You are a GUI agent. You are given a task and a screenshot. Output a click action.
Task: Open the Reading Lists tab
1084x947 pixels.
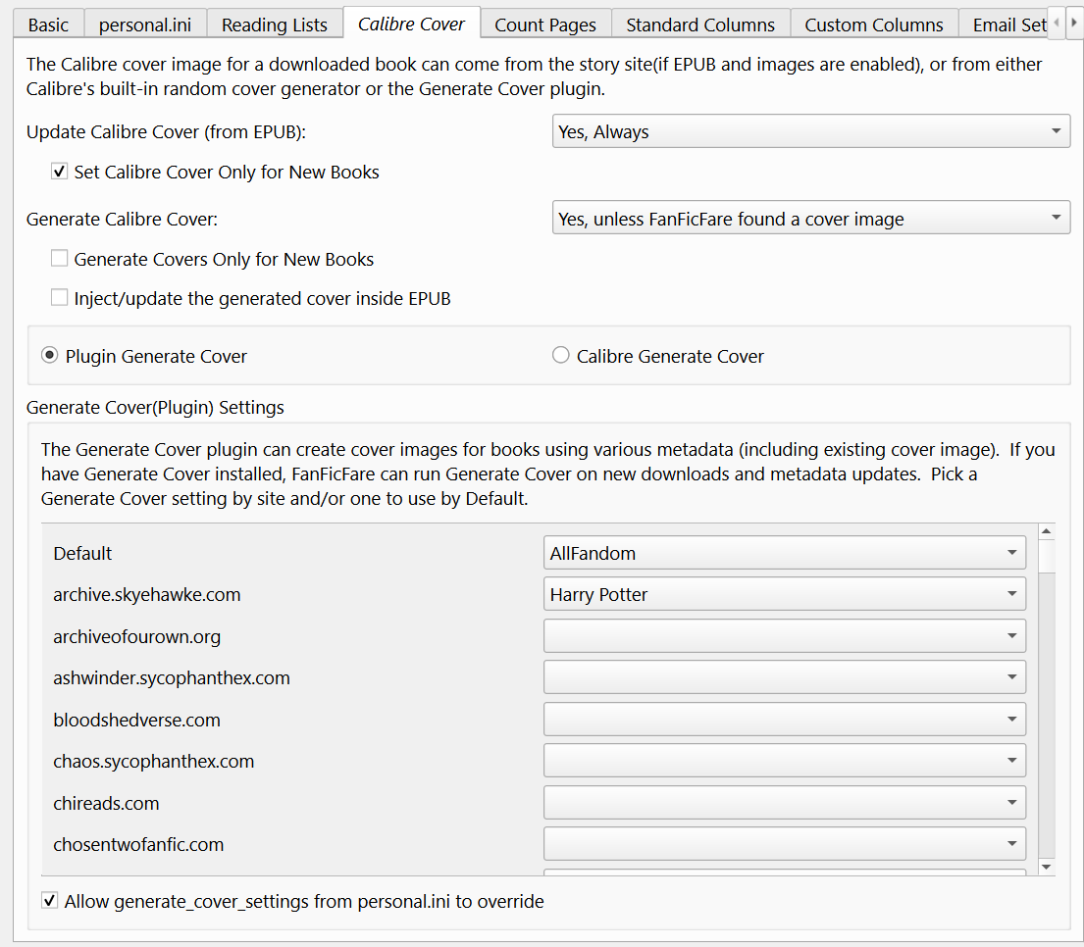coord(274,25)
